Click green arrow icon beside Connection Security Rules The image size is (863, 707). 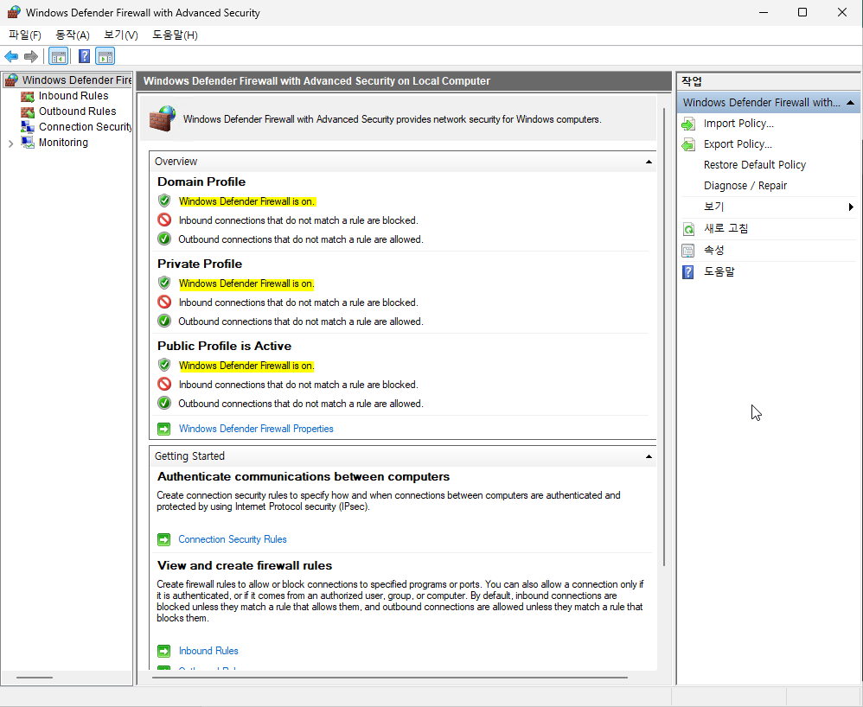(x=164, y=539)
